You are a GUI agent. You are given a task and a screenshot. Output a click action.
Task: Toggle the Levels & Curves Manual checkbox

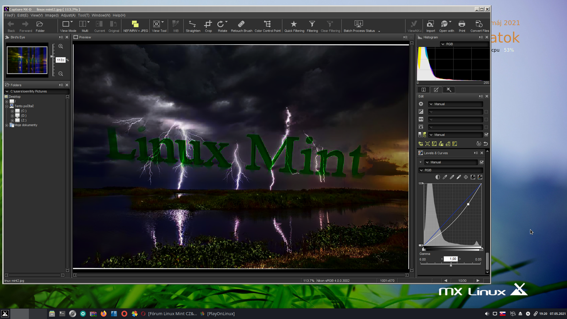click(x=482, y=162)
